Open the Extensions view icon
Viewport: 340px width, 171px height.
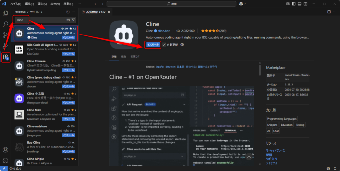pos(5,57)
